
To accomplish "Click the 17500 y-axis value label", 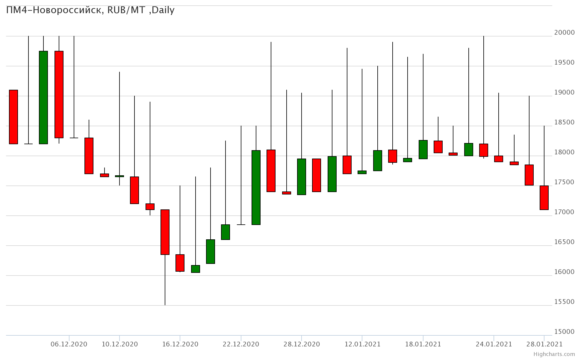I will pos(564,182).
